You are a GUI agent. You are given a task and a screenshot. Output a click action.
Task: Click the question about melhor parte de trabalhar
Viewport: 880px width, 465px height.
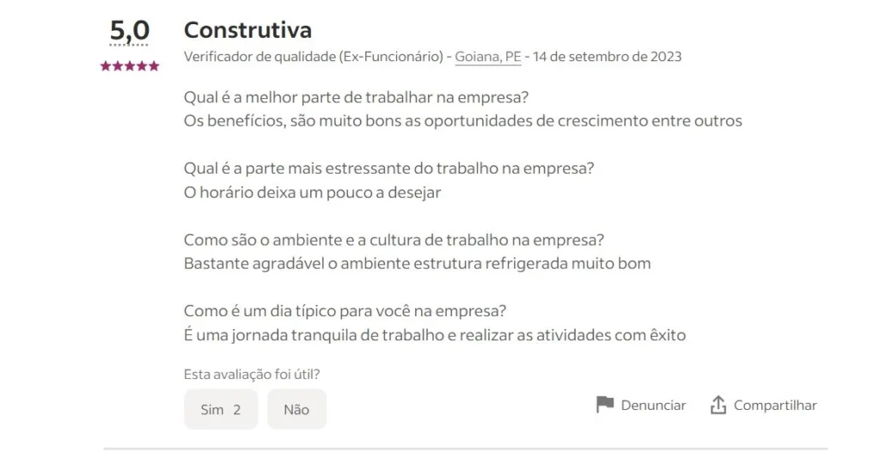[x=357, y=98]
